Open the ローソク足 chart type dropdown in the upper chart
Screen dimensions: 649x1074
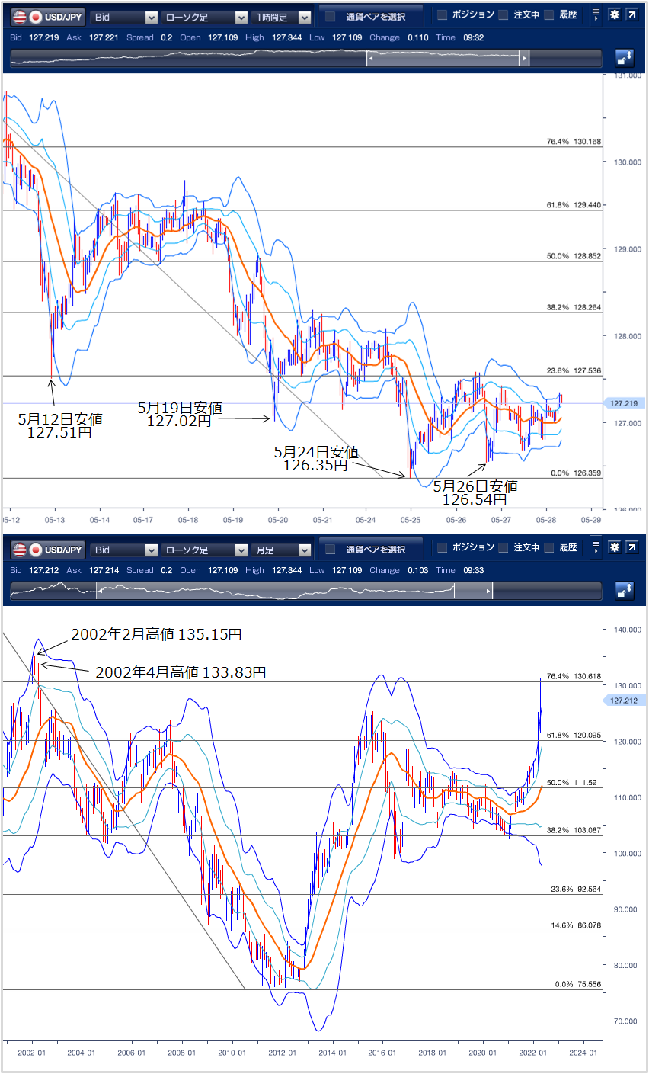[204, 17]
